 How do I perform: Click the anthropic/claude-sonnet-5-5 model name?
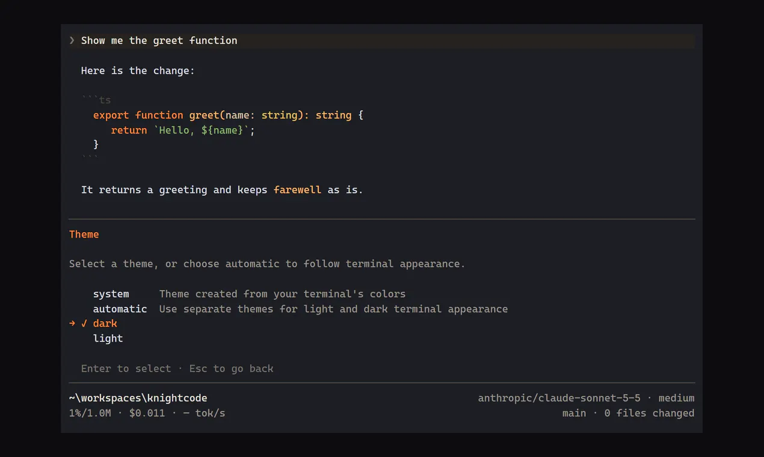click(x=559, y=398)
